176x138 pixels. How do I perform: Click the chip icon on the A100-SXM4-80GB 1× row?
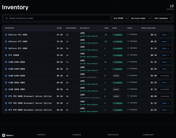pos(6,62)
